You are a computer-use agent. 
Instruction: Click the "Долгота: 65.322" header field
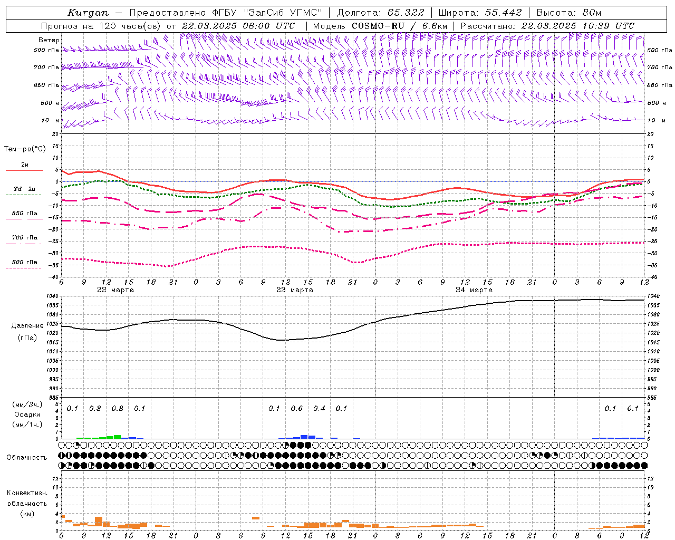point(380,13)
